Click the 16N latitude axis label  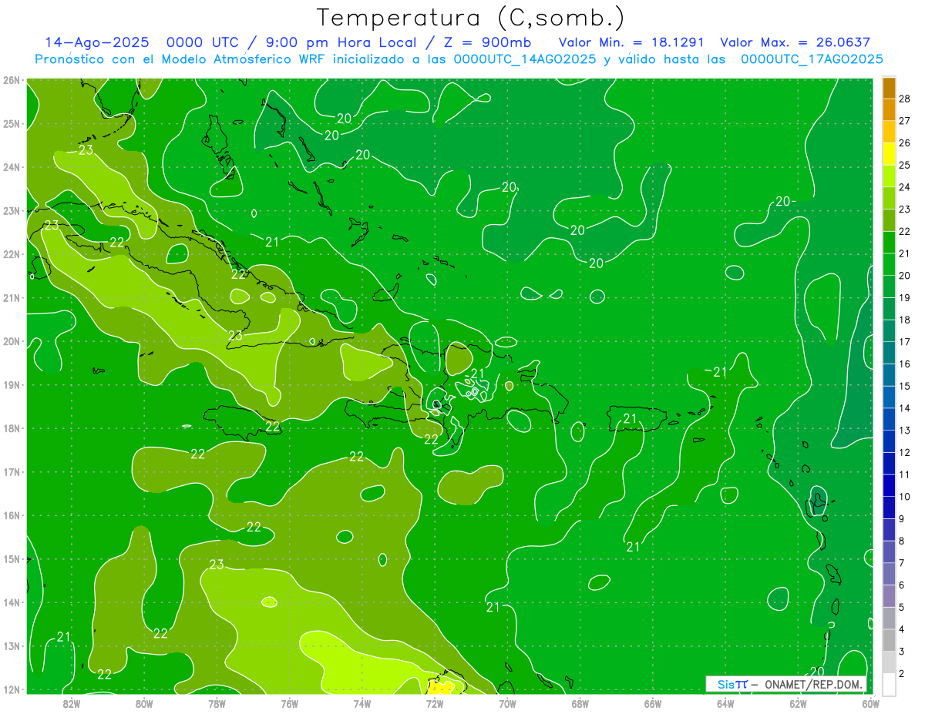click(12, 515)
